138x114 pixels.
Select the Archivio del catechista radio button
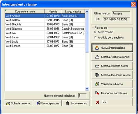[x=95, y=38]
